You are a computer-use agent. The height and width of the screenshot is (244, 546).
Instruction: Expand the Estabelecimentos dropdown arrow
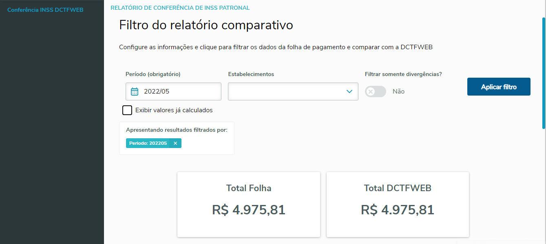(349, 91)
